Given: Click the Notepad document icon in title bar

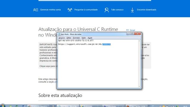Looking at the screenshot, I should [x=59, y=34].
